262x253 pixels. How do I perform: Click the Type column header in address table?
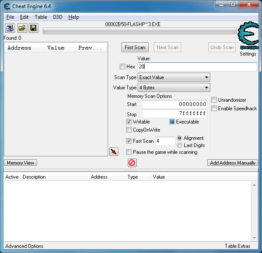pos(138,177)
